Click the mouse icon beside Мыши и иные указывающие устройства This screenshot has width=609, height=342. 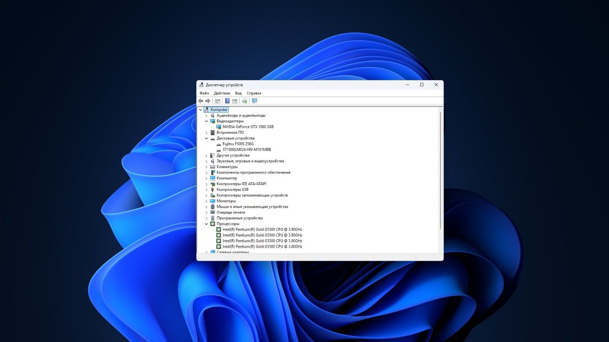click(212, 207)
